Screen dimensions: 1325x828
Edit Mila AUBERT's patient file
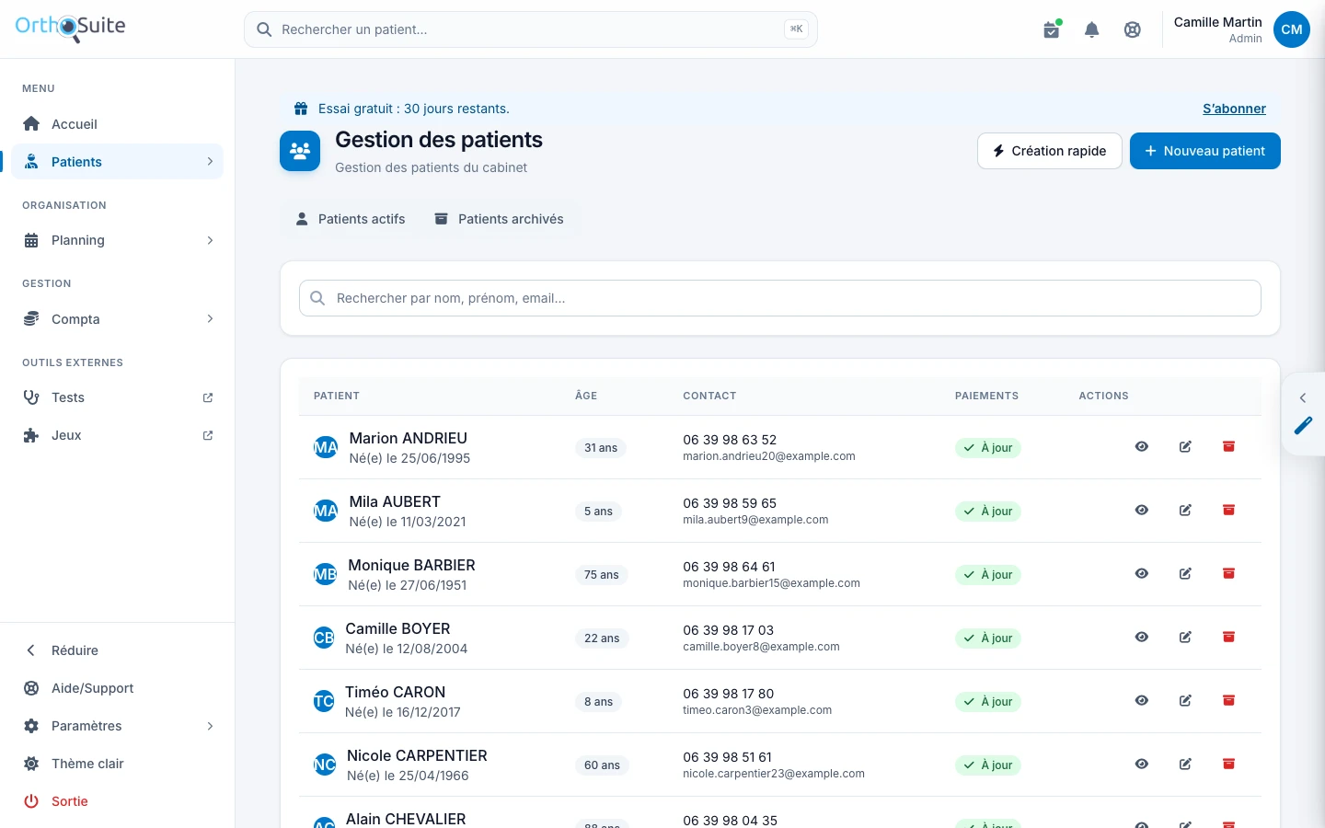point(1185,511)
